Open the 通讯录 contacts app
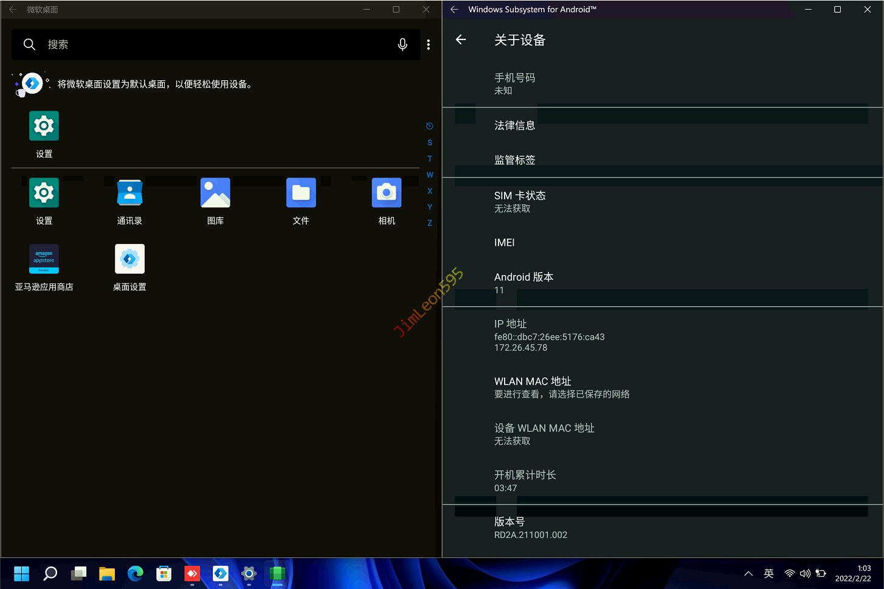Viewport: 884px width, 589px height. 129,193
